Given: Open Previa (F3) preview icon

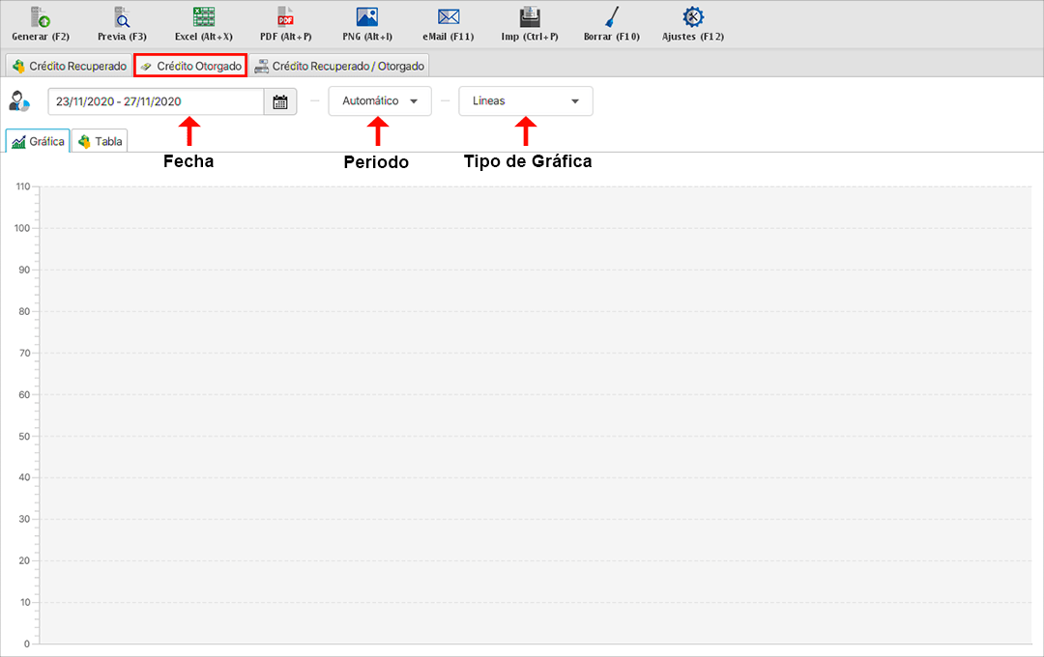Looking at the screenshot, I should pos(122,18).
